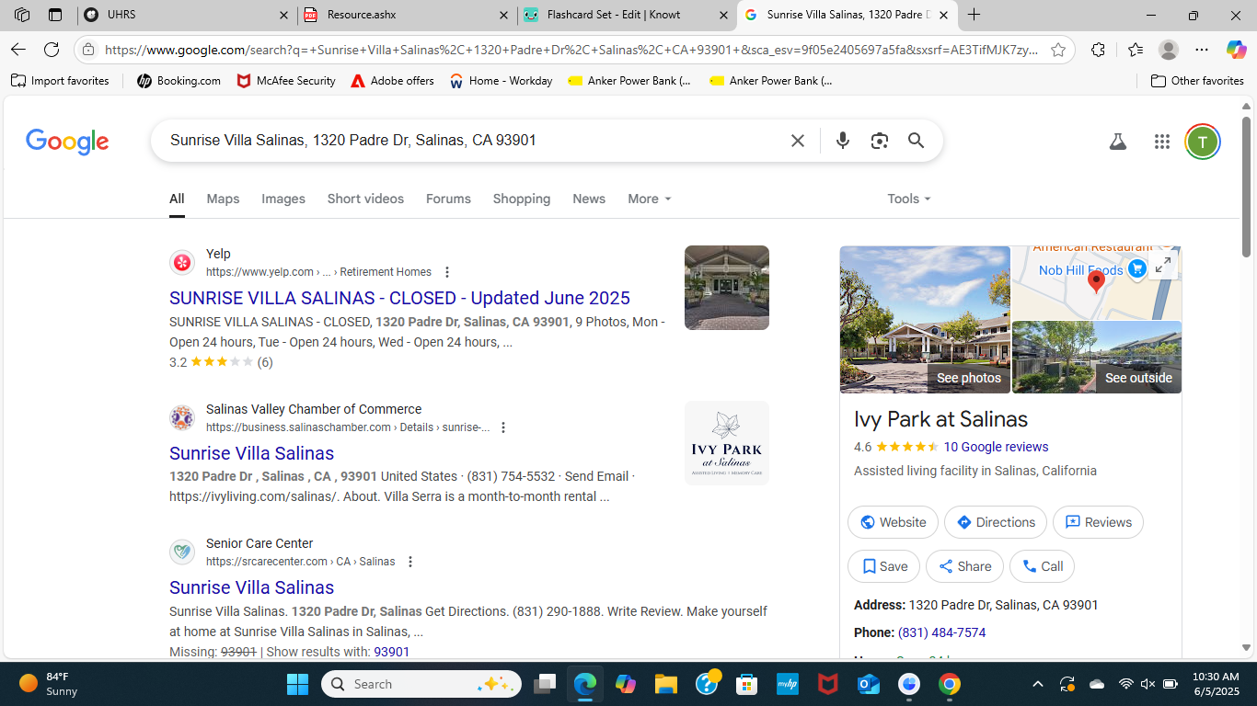Switch to the UHRS browser tab
Viewport: 1257px width, 706px height.
pyautogui.click(x=186, y=15)
